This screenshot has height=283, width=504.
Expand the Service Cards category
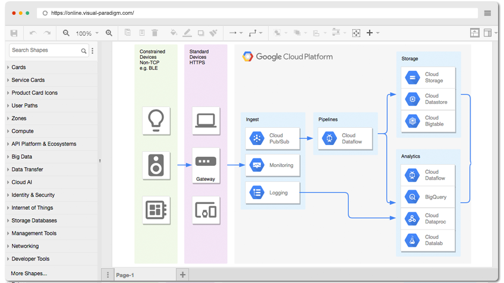(52, 80)
